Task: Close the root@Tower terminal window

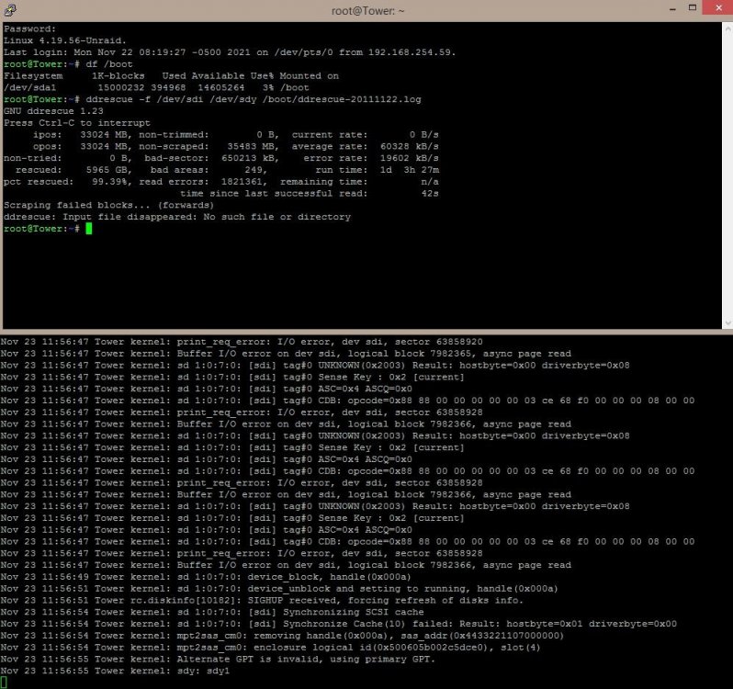Action: (717, 8)
